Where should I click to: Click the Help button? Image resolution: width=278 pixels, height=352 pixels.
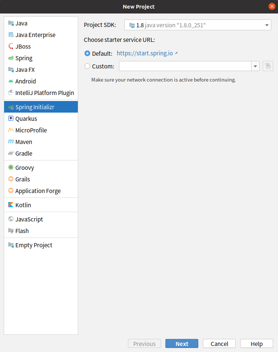coord(256,343)
